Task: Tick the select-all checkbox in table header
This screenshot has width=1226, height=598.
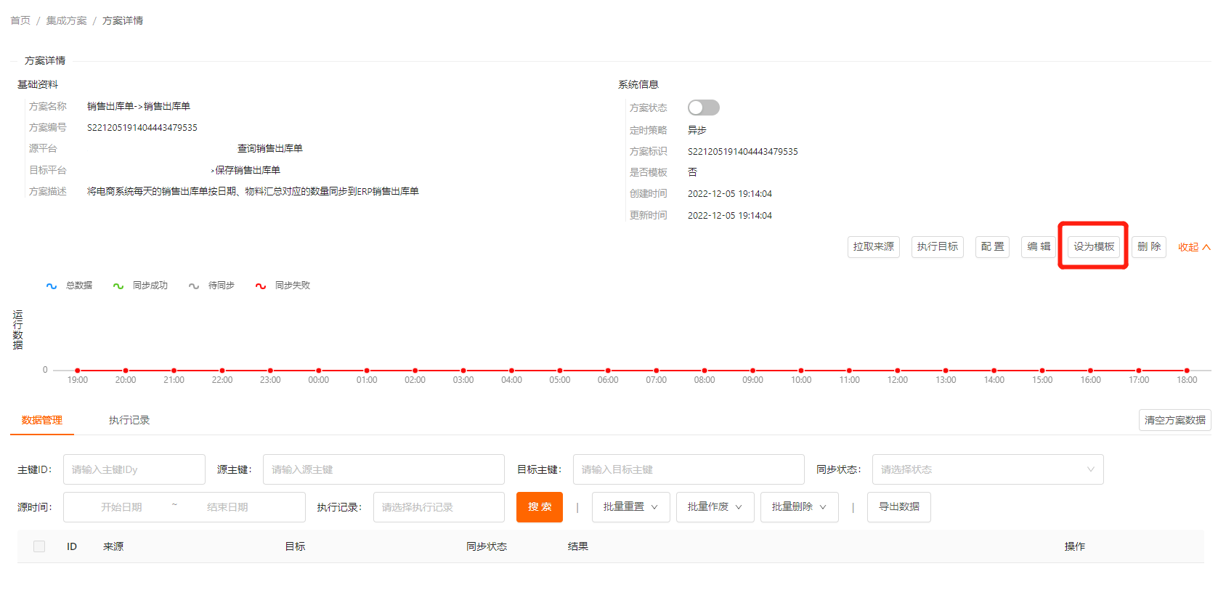Action: 39,546
